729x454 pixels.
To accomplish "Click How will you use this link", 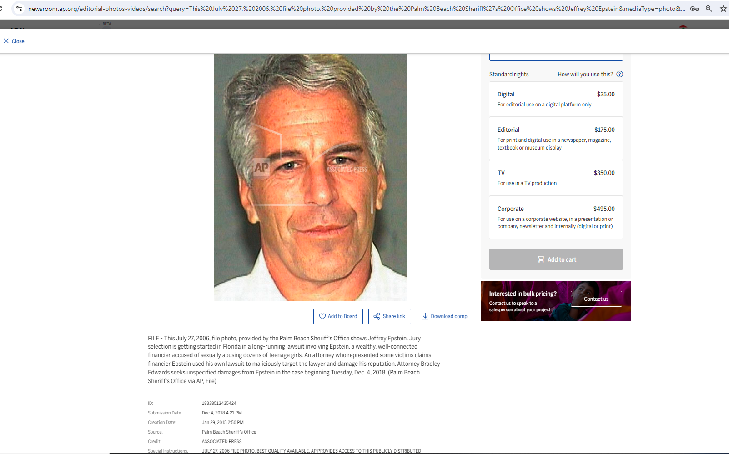I will coord(585,74).
